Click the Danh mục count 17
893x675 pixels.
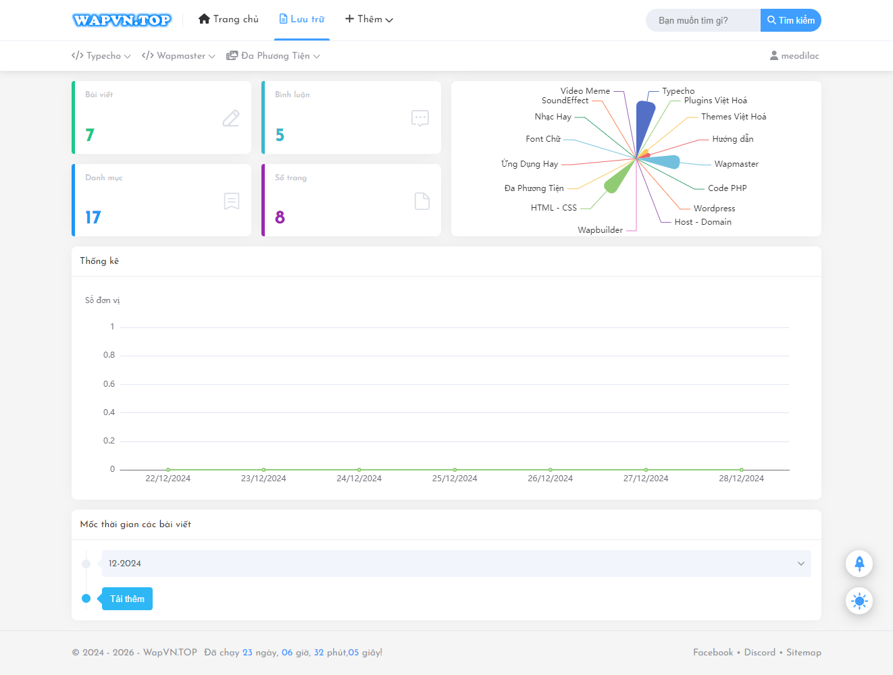93,217
